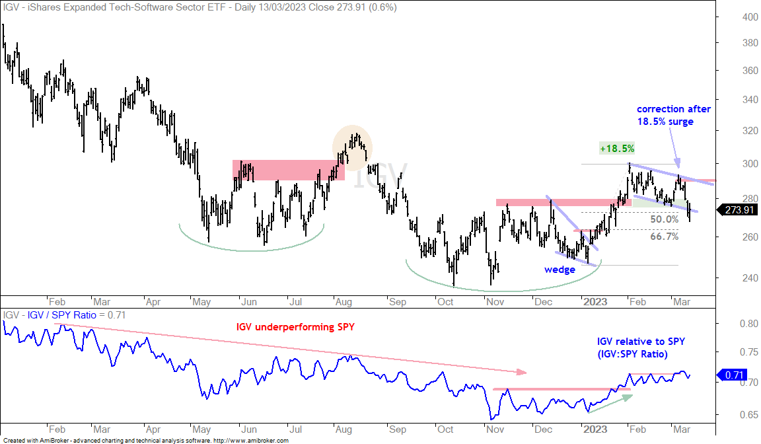Screen dimensions: 761x444
Task: Click the orange circle around August peak
Action: coord(352,148)
